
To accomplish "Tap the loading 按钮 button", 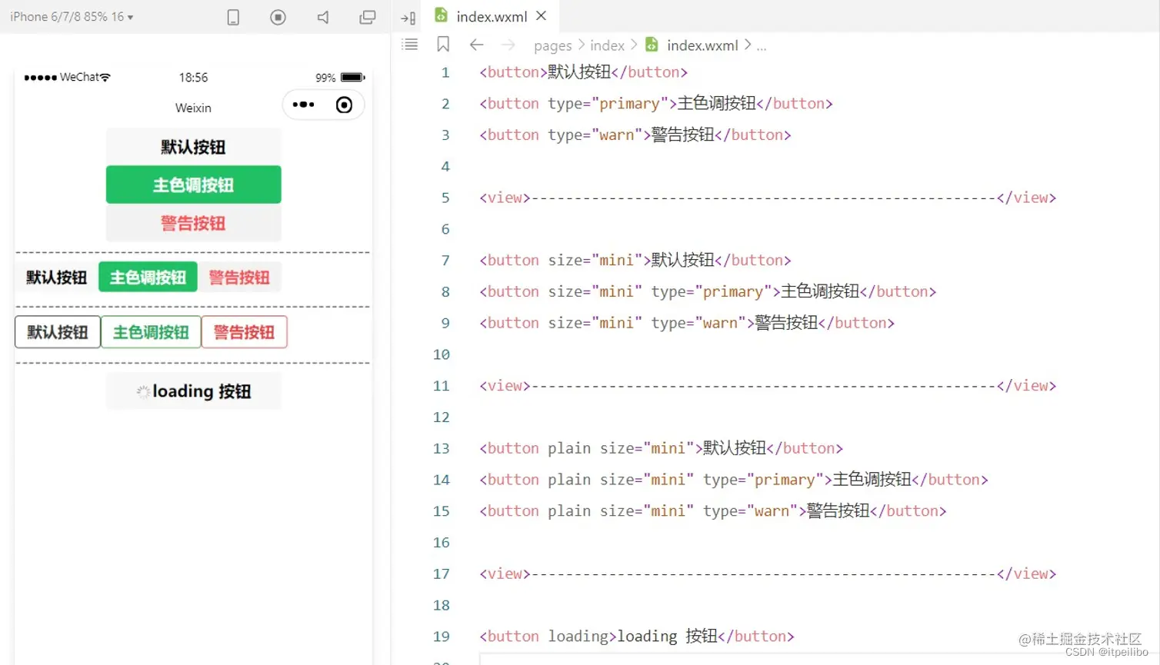I will (x=193, y=391).
